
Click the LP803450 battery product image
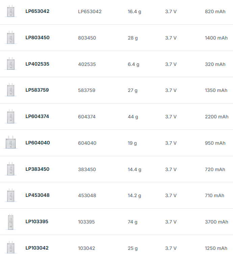click(11, 38)
